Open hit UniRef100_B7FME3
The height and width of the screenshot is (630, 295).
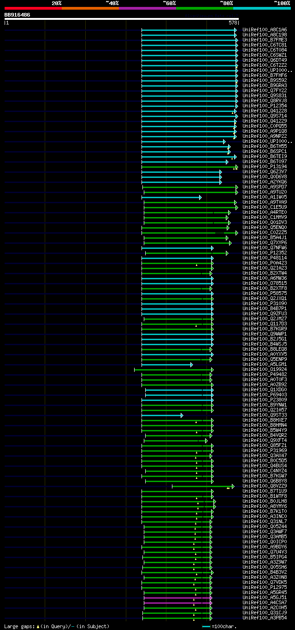coord(265,40)
